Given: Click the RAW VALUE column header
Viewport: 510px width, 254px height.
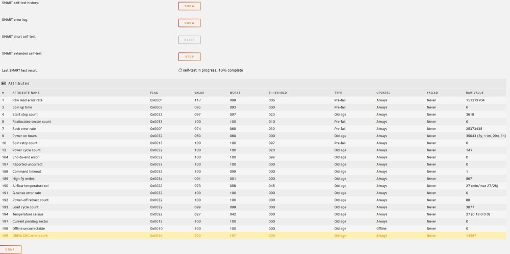Looking at the screenshot, I should 474,93.
